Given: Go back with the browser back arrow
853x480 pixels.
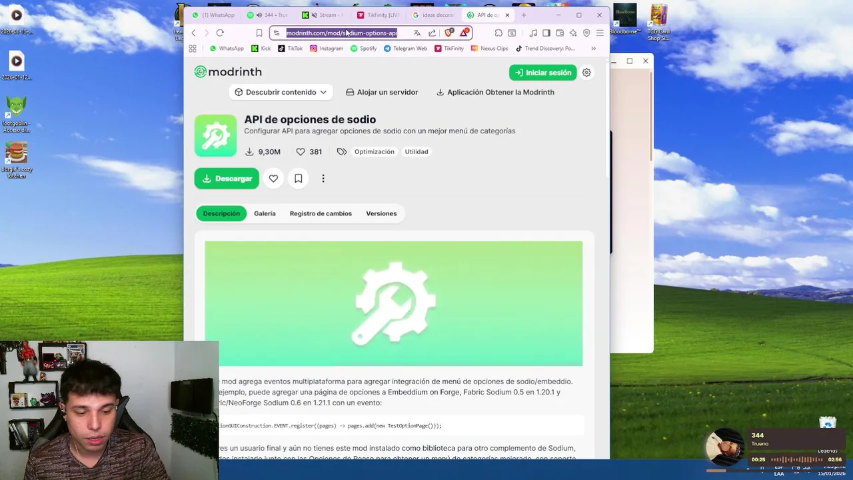Looking at the screenshot, I should coord(193,33).
